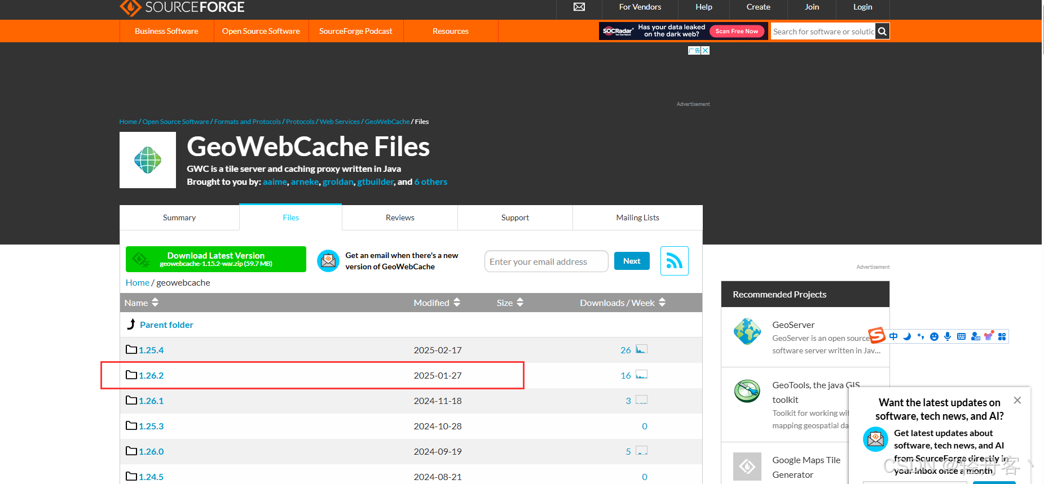Click Download Latest Version button
Viewport: 1044px width, 484px height.
pyautogui.click(x=216, y=259)
